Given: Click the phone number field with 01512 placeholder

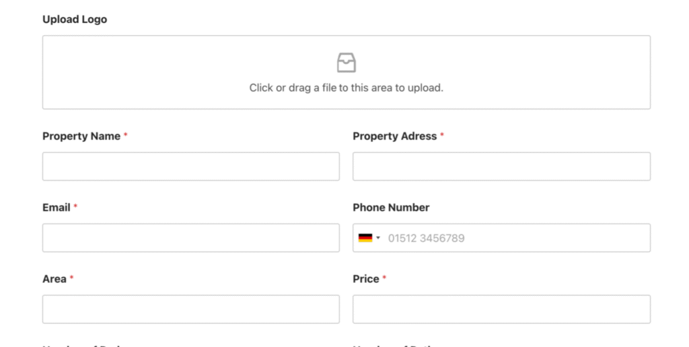Looking at the screenshot, I should (501, 238).
